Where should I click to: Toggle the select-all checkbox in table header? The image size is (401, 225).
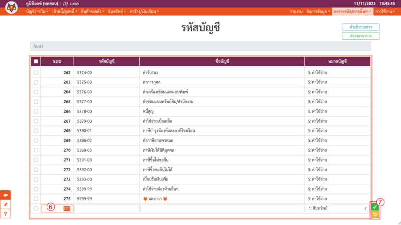[x=36, y=61]
